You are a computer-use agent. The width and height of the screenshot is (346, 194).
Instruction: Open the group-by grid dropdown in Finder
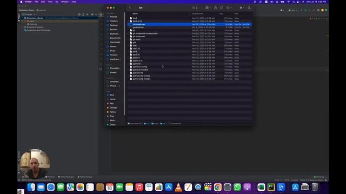click(x=208, y=8)
